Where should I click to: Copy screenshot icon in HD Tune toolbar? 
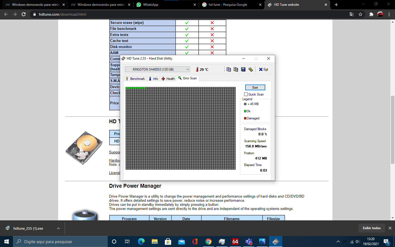coord(236,69)
